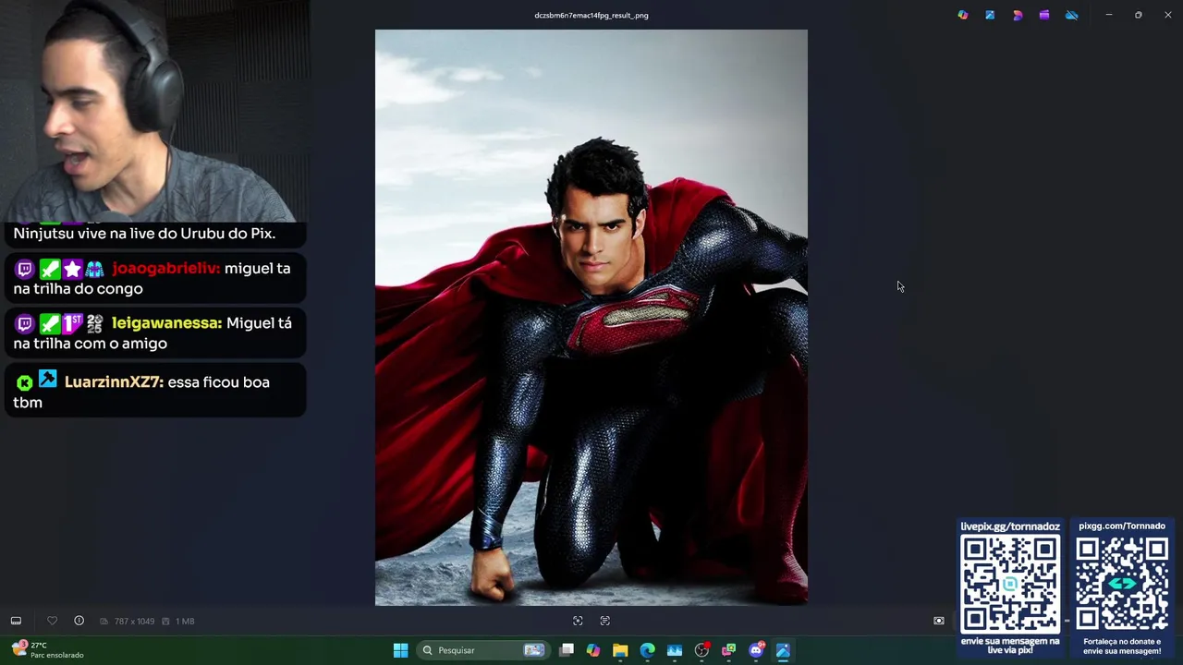Click the file name dczsbm6n7emac14fpg_result_.png title
Screen dimensions: 1183x665
pos(591,15)
